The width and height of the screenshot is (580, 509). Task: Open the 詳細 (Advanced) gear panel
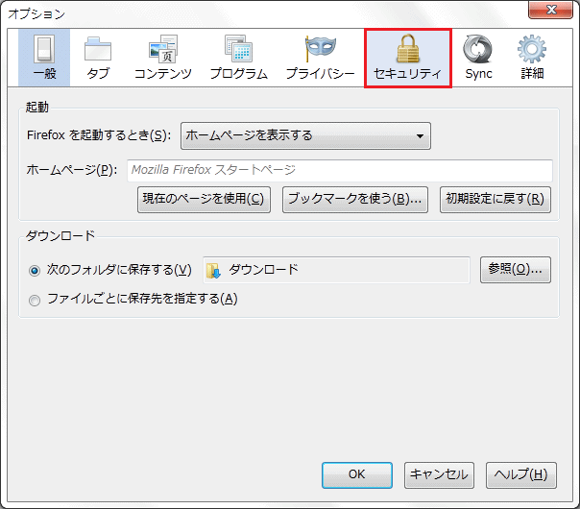tap(532, 58)
